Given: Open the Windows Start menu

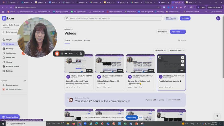Looking at the screenshot, I should (3, 124).
